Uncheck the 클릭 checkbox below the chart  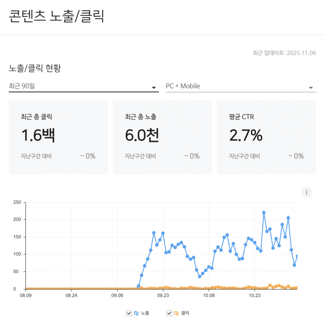pos(169,313)
